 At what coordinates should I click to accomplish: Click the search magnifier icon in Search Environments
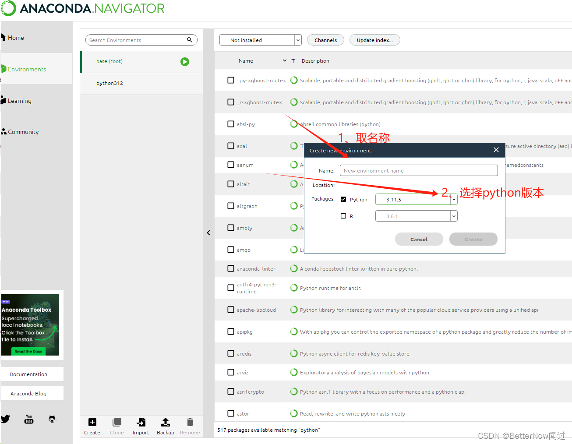point(190,40)
